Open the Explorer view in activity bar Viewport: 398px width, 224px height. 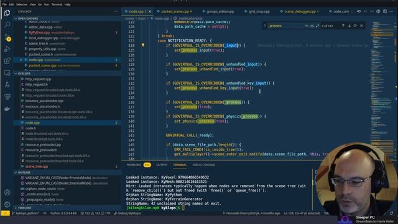click(x=7, y=12)
